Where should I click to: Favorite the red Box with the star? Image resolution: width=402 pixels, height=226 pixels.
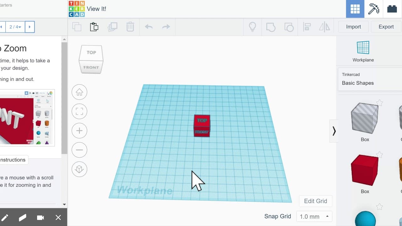click(x=380, y=154)
